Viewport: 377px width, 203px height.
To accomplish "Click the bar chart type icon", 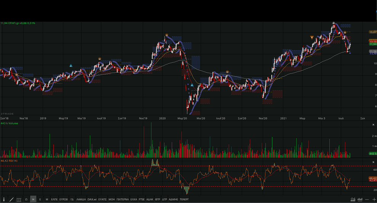I will coord(359,199).
